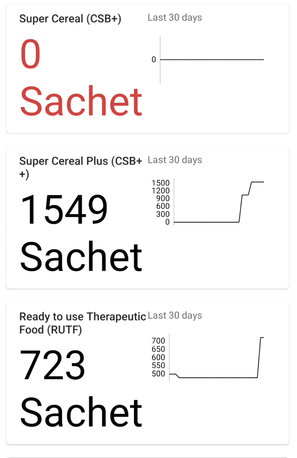Tap the red 0 stock value
297x458 pixels.
coord(30,54)
